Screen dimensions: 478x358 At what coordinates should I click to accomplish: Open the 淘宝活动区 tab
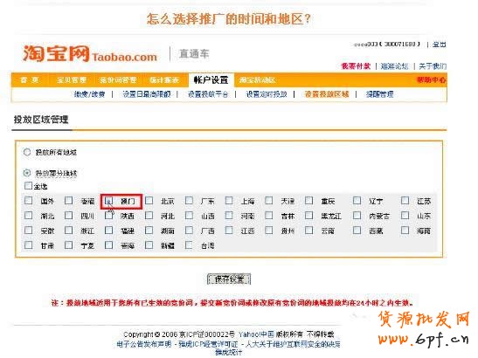257,80
